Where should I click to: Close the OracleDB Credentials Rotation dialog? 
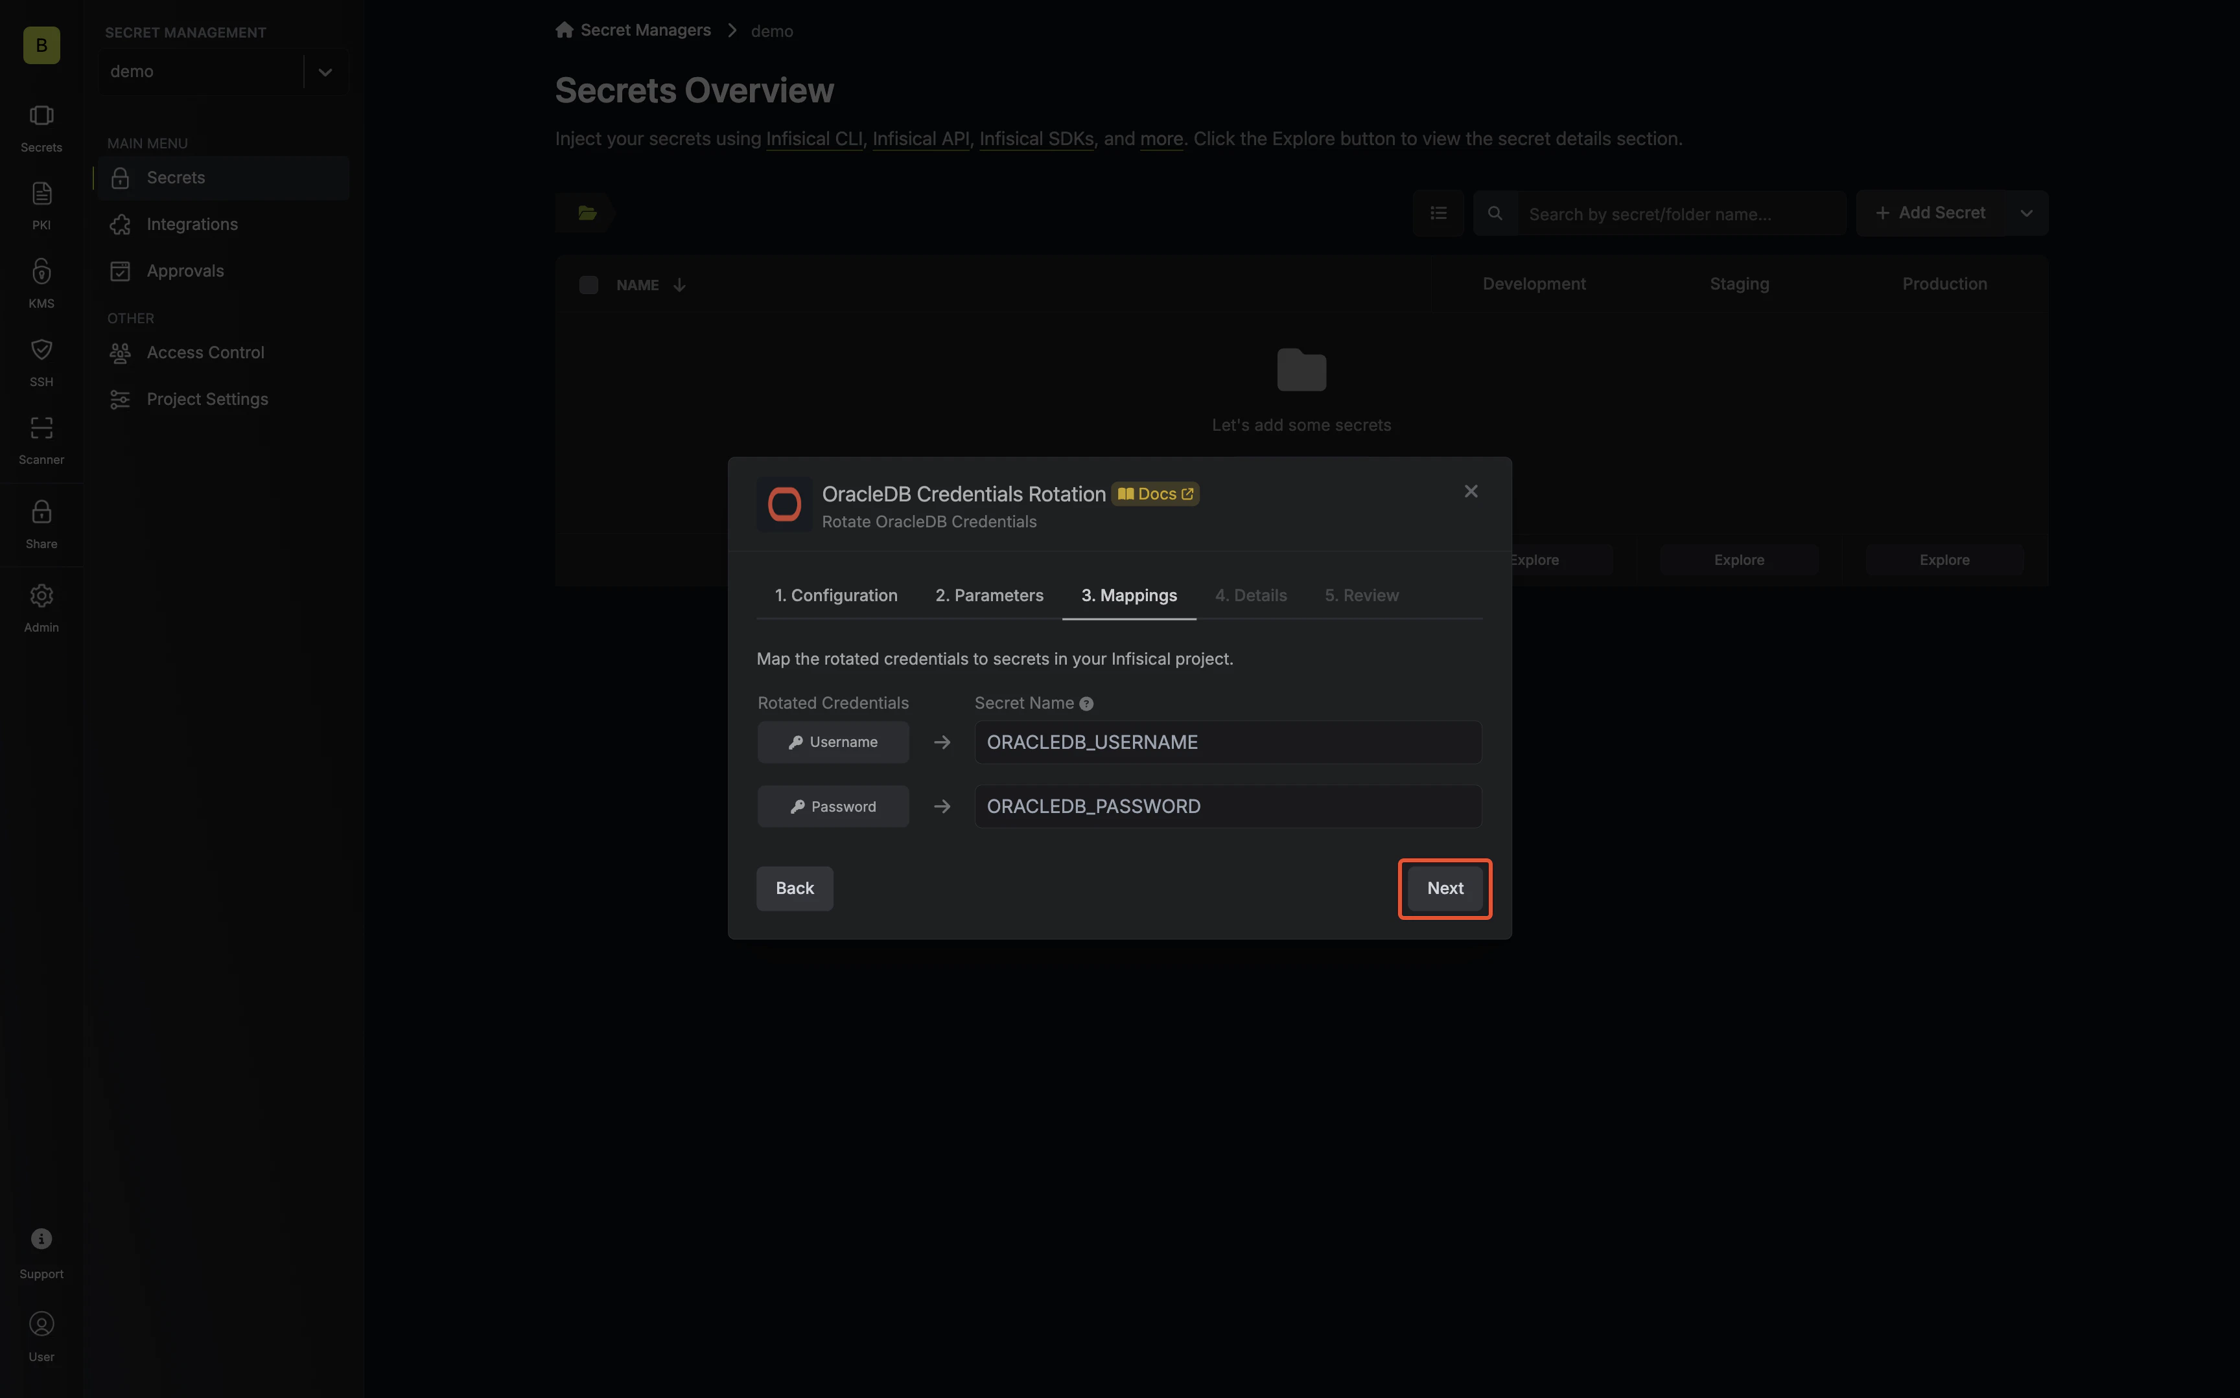(1471, 491)
